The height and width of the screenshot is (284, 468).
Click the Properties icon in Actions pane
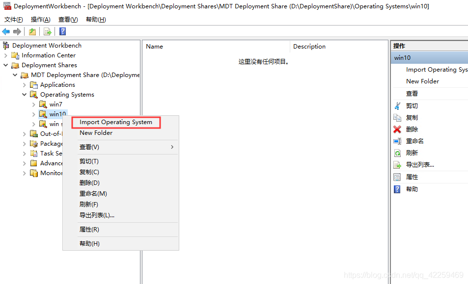tap(397, 177)
